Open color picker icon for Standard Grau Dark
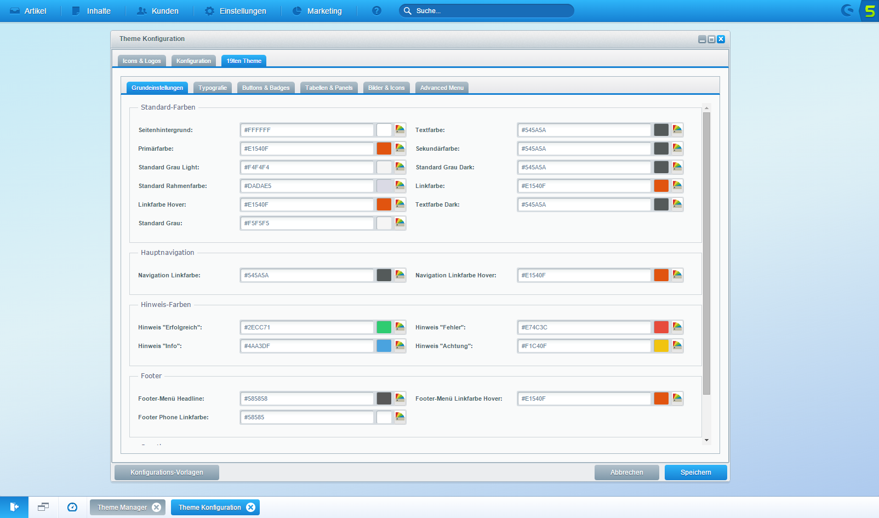Viewport: 879px width, 518px height. [677, 167]
